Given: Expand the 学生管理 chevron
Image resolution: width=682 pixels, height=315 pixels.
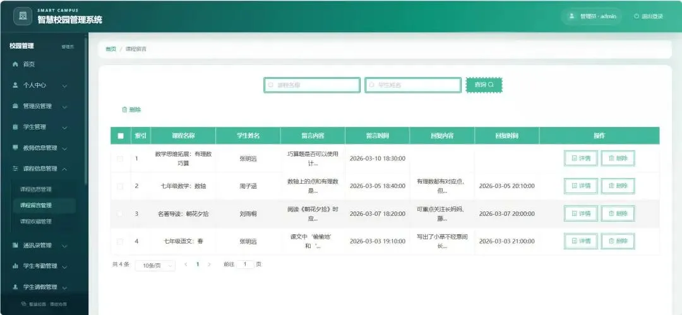Looking at the screenshot, I should [65, 128].
